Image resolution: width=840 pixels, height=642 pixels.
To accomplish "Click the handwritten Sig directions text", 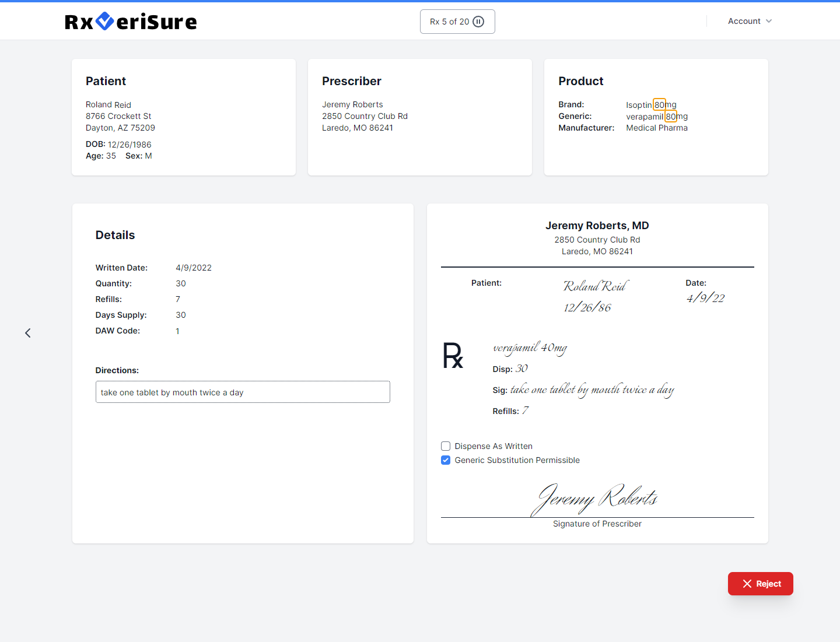I will [x=591, y=390].
